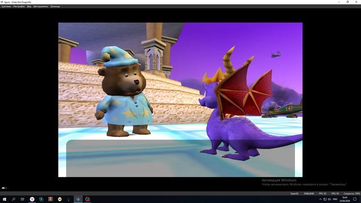Switch the ENG input language
The image size is (361, 203).
335,199
